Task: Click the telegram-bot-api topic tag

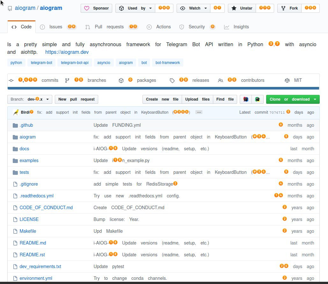Action: click(x=75, y=62)
